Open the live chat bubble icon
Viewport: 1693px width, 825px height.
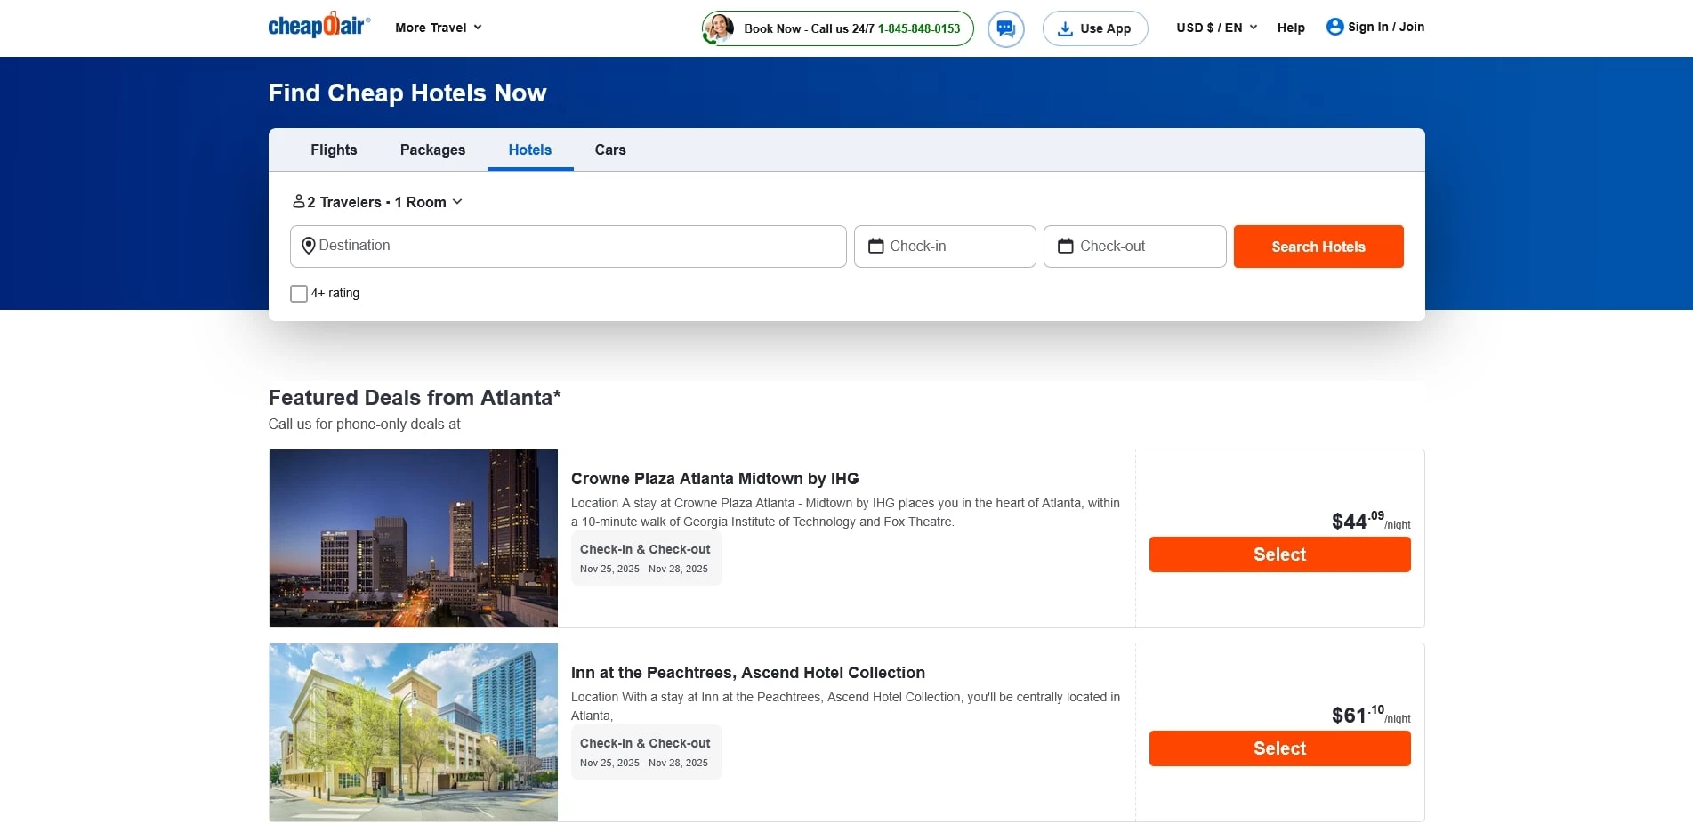(x=1005, y=28)
